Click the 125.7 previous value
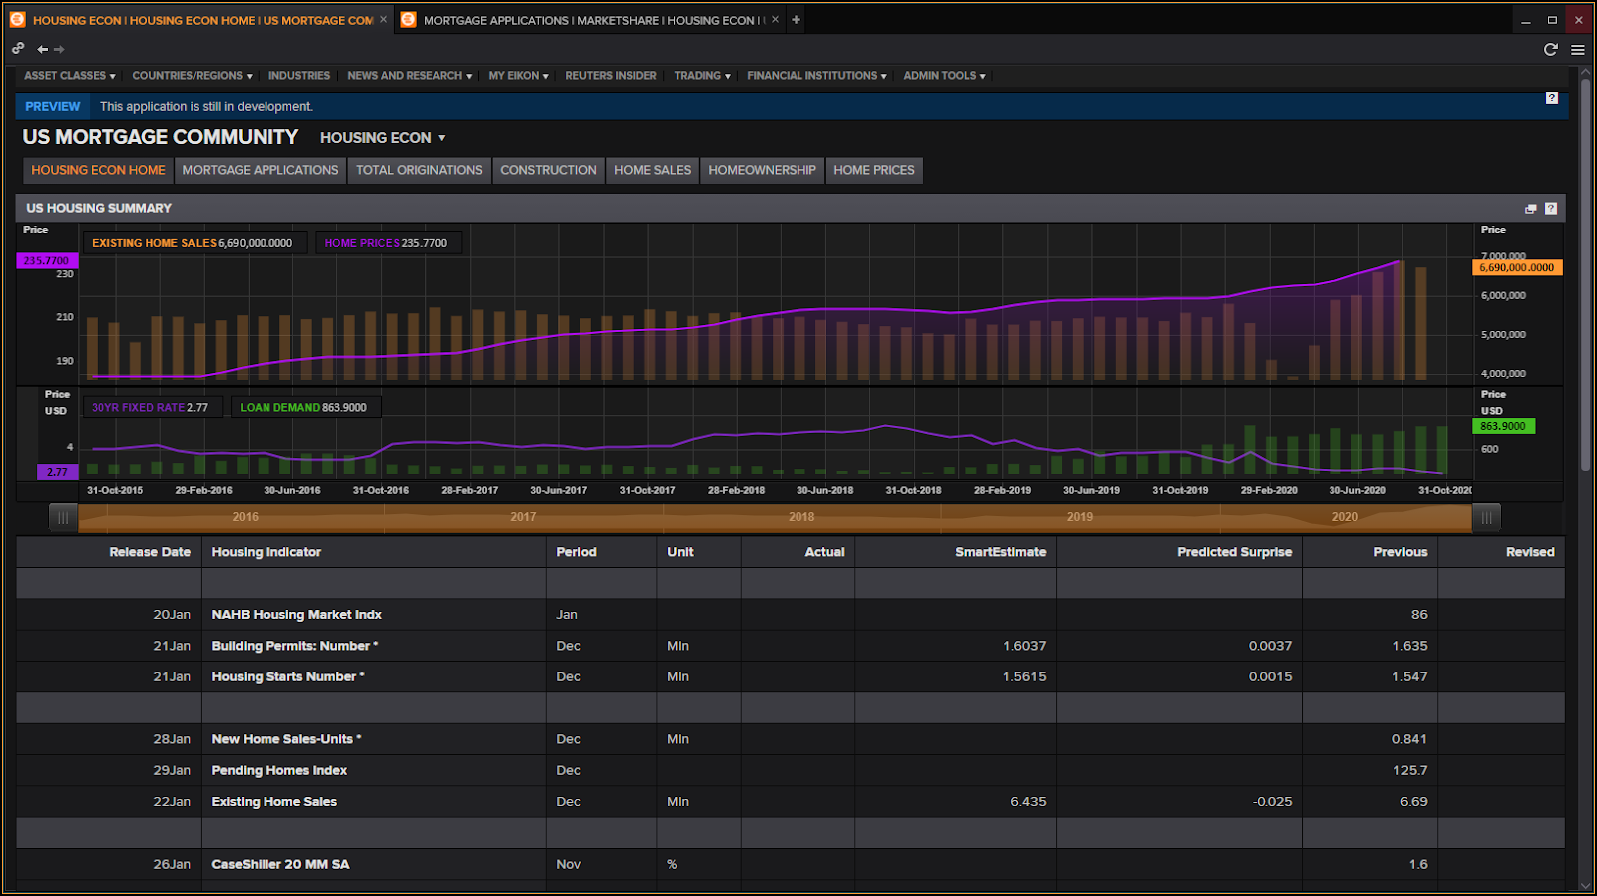This screenshot has height=896, width=1597. tap(1410, 770)
